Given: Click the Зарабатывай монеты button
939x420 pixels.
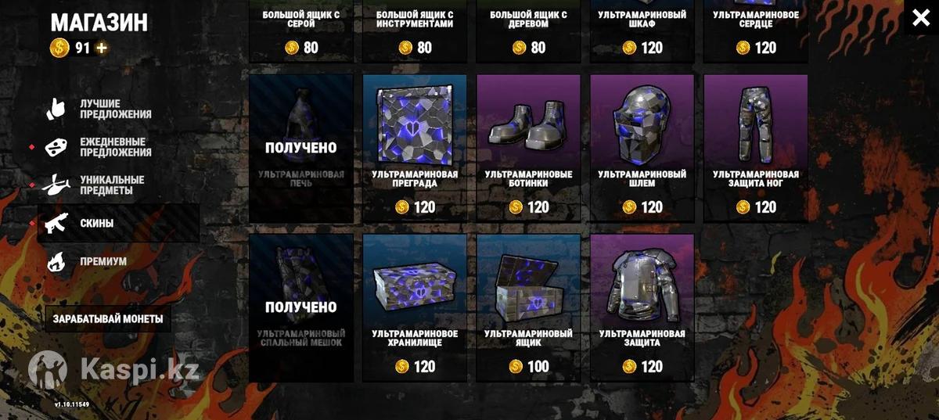Looking at the screenshot, I should (x=107, y=319).
